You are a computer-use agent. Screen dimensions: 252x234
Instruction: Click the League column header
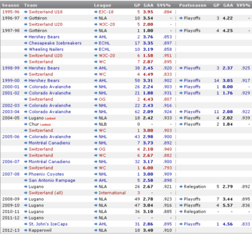[102, 5]
